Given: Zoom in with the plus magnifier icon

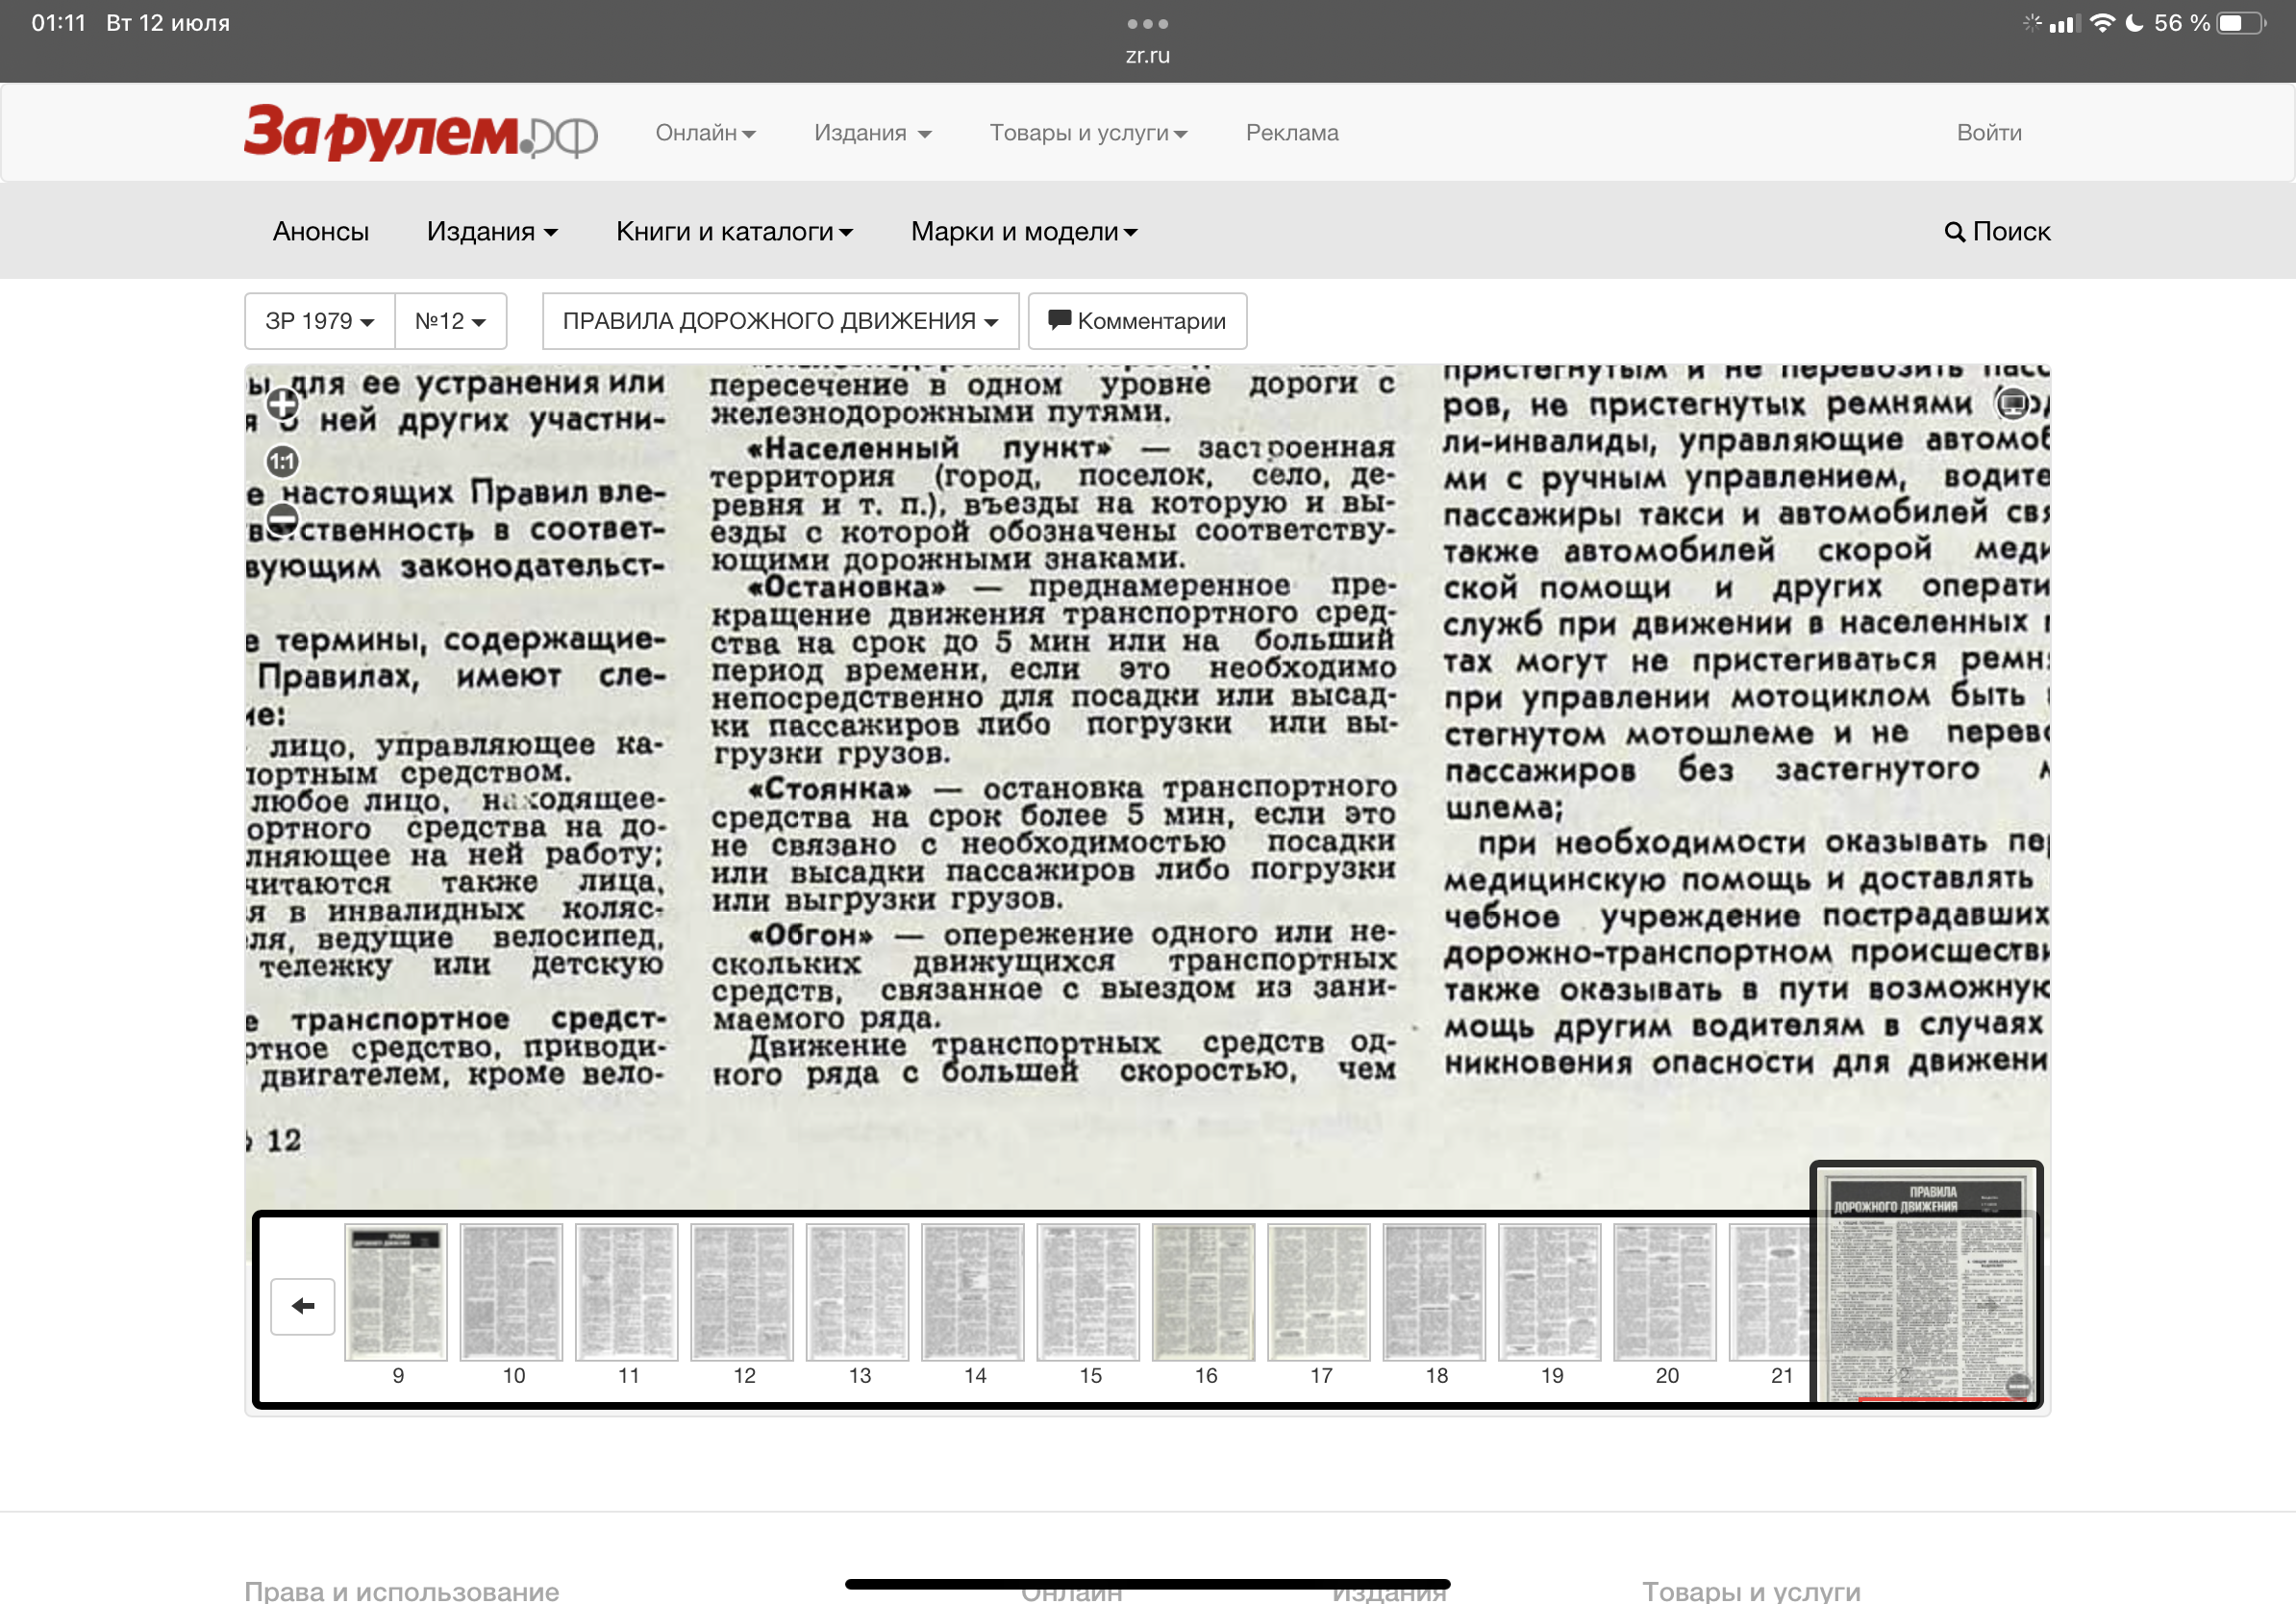Looking at the screenshot, I should [x=282, y=404].
